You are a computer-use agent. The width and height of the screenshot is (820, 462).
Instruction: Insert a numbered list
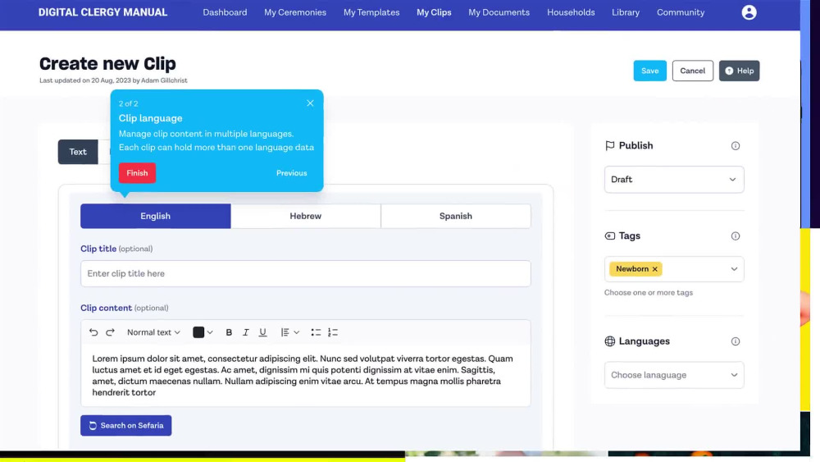333,332
